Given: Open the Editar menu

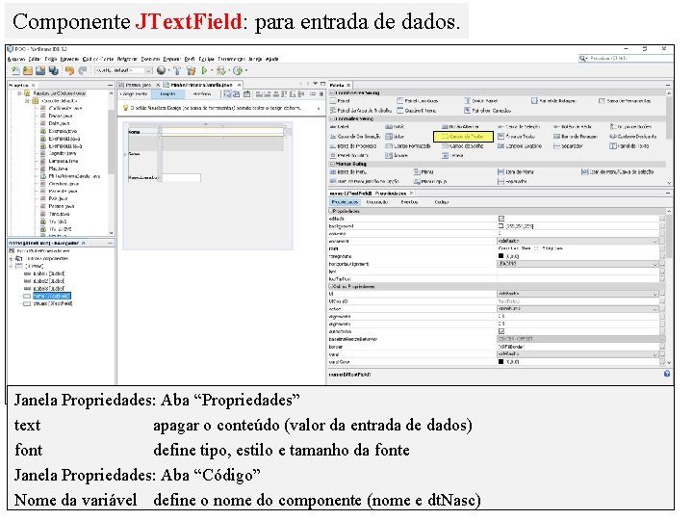Looking at the screenshot, I should coord(35,59).
